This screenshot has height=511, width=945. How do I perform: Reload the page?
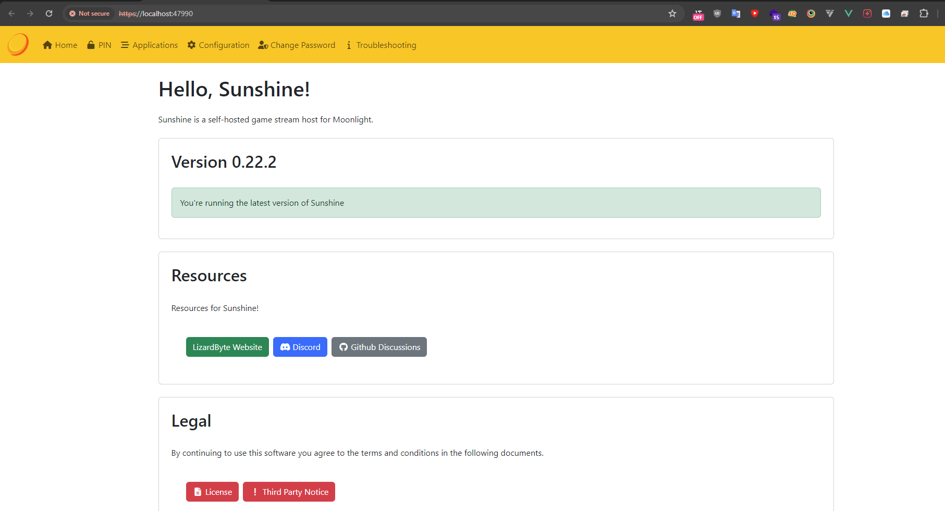pyautogui.click(x=49, y=14)
